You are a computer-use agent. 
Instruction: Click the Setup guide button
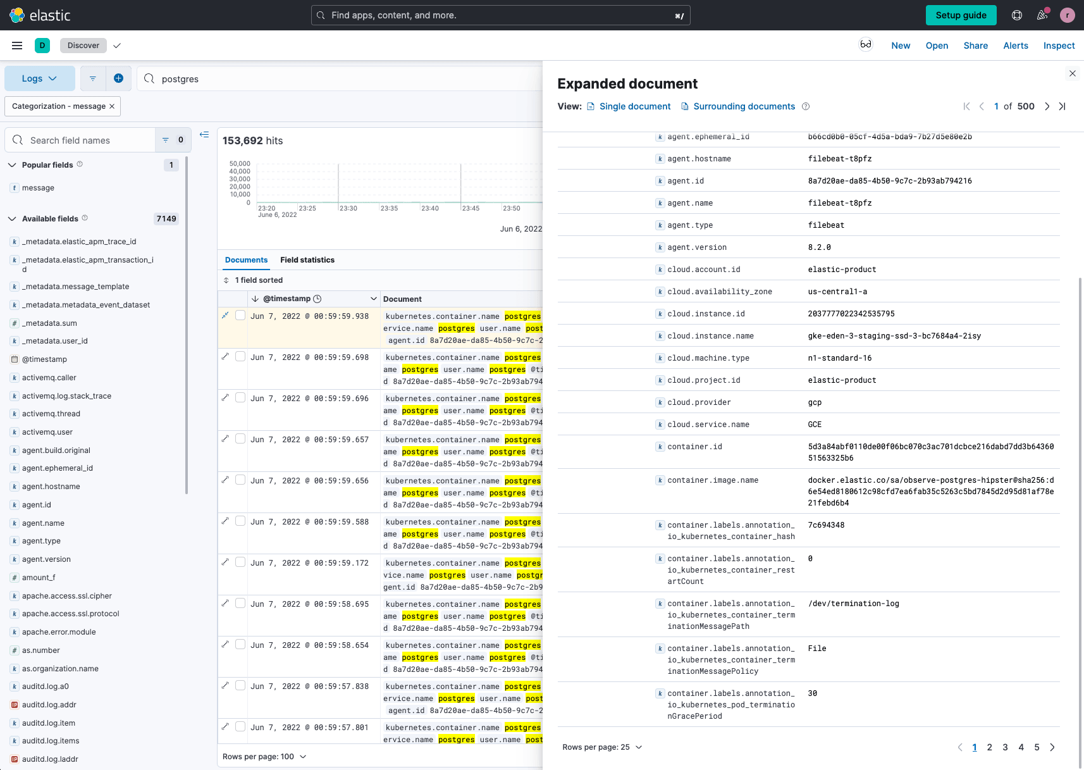click(961, 15)
